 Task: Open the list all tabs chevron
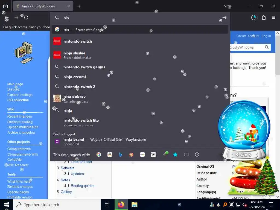(226, 6)
